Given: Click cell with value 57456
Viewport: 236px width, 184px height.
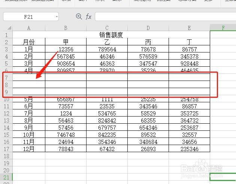Looking at the screenshot, I should coord(66,127).
